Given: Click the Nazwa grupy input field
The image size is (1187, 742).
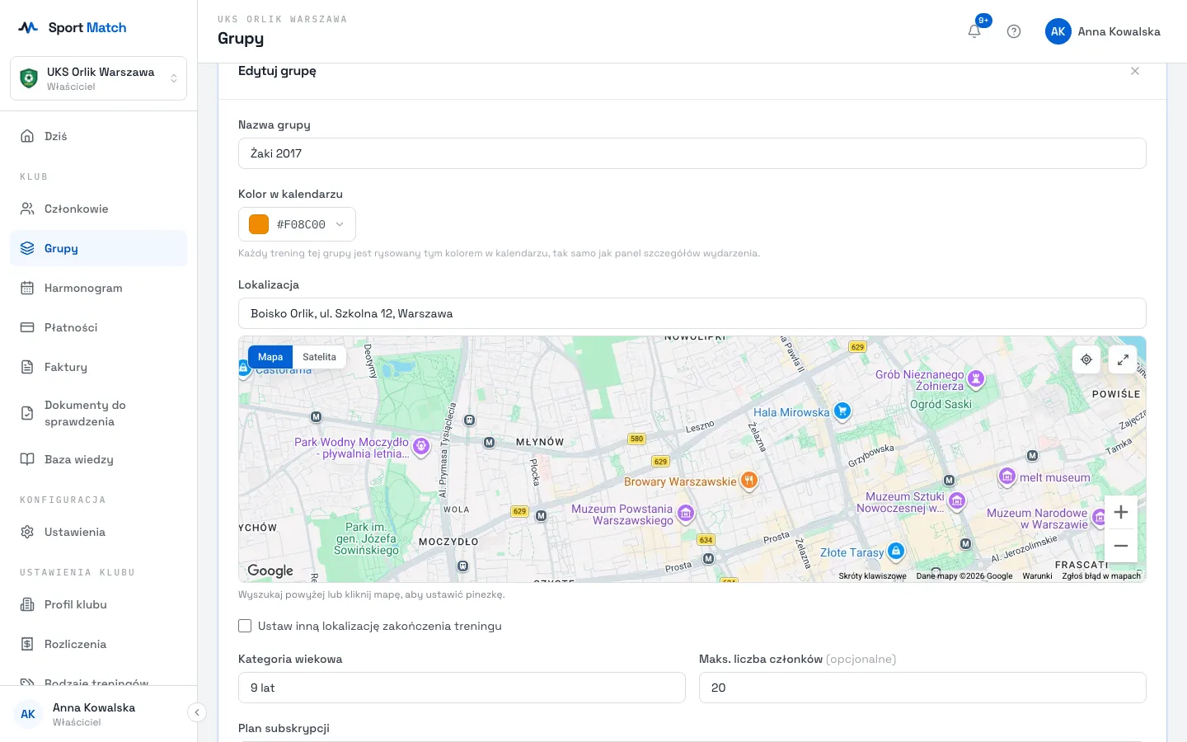Looking at the screenshot, I should coord(692,153).
